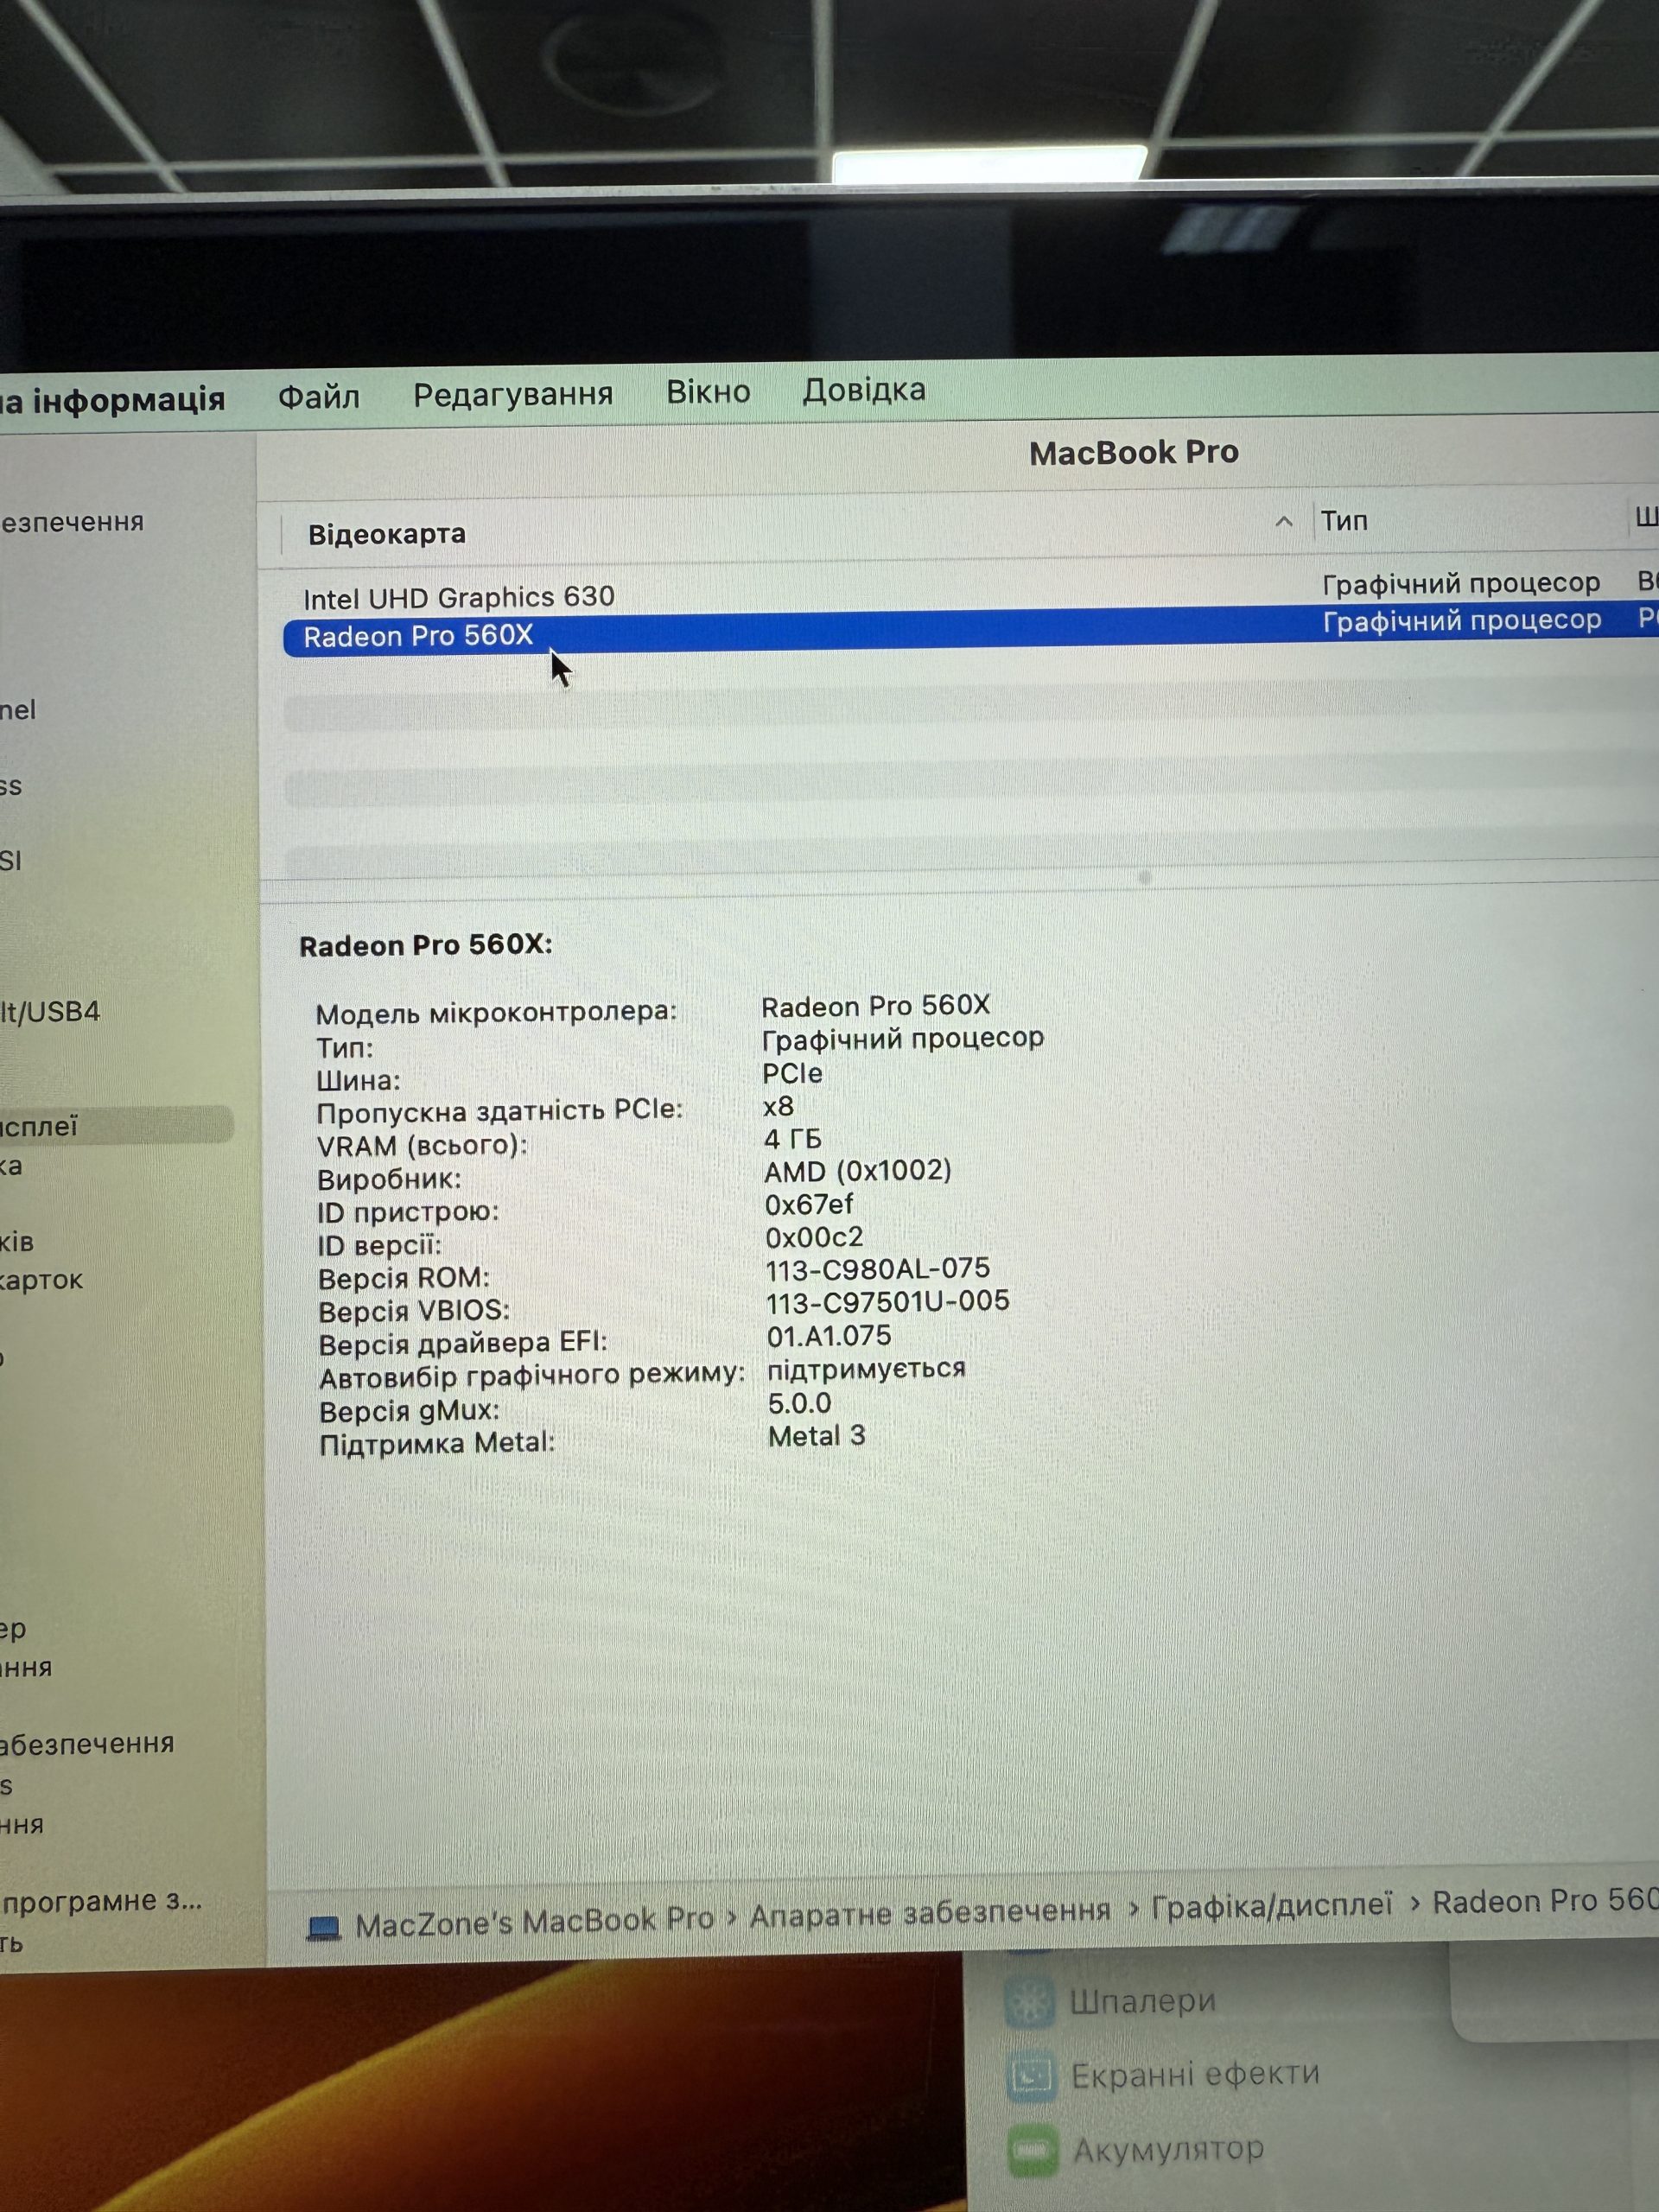Click the Metal 3 support value
The height and width of the screenshot is (2212, 1659).
(x=816, y=1436)
